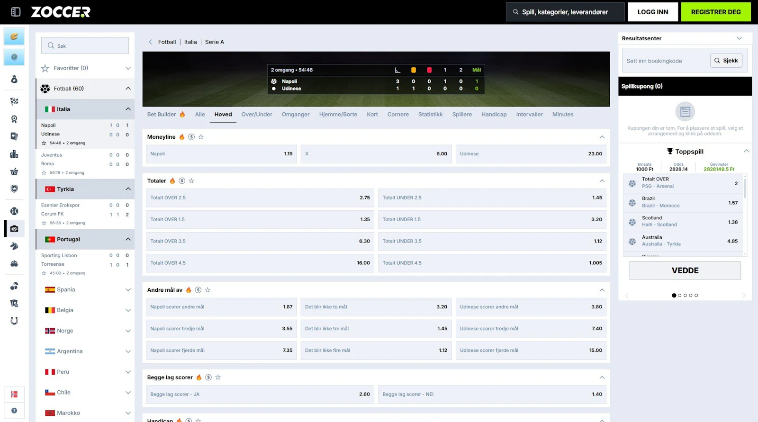The height and width of the screenshot is (422, 758).
Task: Open the award ribbon icon in the sidebar
Action: point(14,119)
